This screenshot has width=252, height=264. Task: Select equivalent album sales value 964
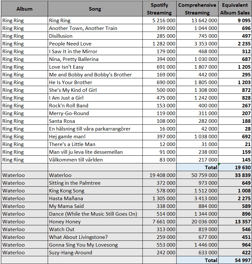pos(235,245)
